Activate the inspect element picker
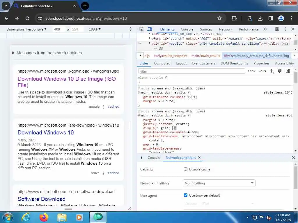298x223 pixels. point(141,29)
